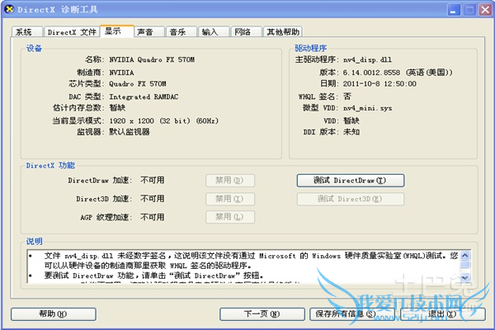Click 禁用 button for Direct3D 加速
495x330 pixels.
point(230,199)
